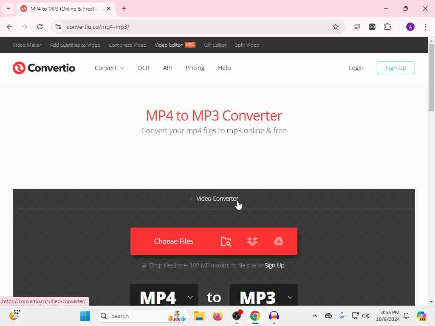Expand the Convert menu
The image size is (435, 326).
tap(109, 68)
